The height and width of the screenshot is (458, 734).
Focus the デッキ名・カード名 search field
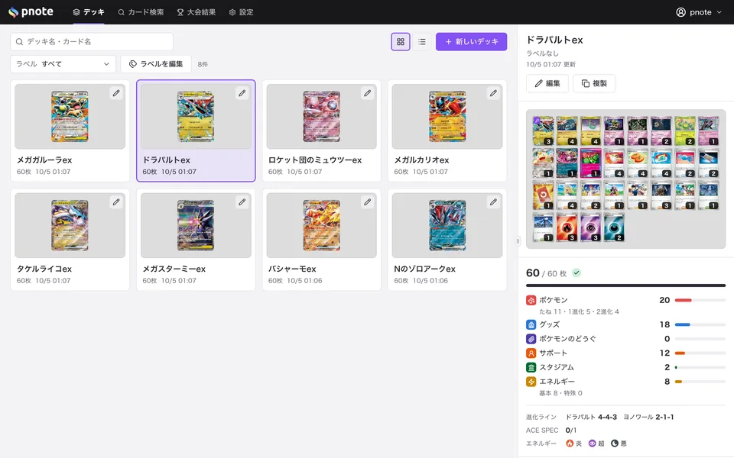(92, 41)
